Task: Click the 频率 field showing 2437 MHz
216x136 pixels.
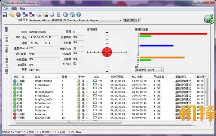Action: [x=44, y=70]
